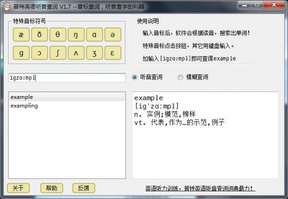Select the 模糊查词 radio option

193,77
